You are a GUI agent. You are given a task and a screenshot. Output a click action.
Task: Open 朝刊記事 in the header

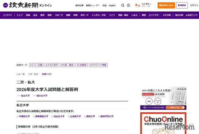(80, 6)
